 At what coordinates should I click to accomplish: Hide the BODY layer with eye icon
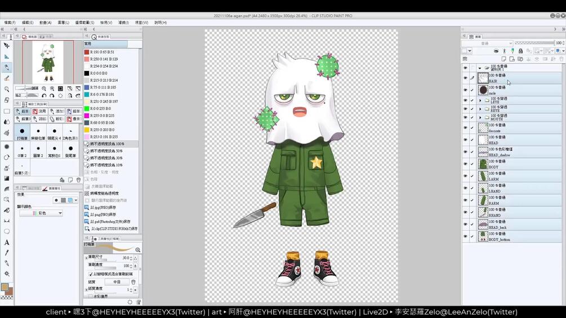pyautogui.click(x=465, y=164)
